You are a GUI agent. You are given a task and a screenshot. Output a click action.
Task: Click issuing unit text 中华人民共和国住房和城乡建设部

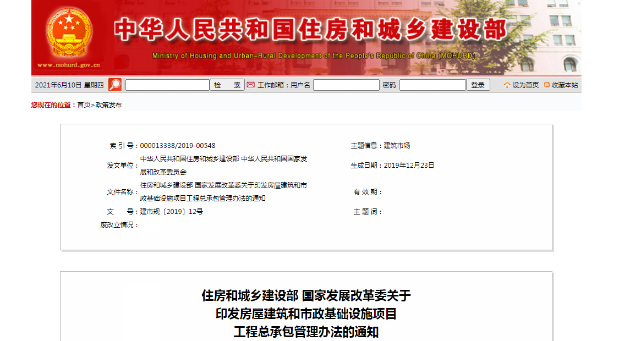tap(189, 158)
